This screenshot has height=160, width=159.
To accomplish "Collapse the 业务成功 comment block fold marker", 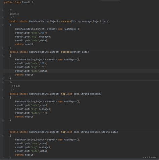I will coord(3,10).
